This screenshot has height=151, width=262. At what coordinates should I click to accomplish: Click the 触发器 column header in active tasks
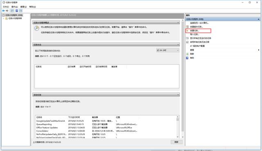pyautogui.click(x=95, y=117)
